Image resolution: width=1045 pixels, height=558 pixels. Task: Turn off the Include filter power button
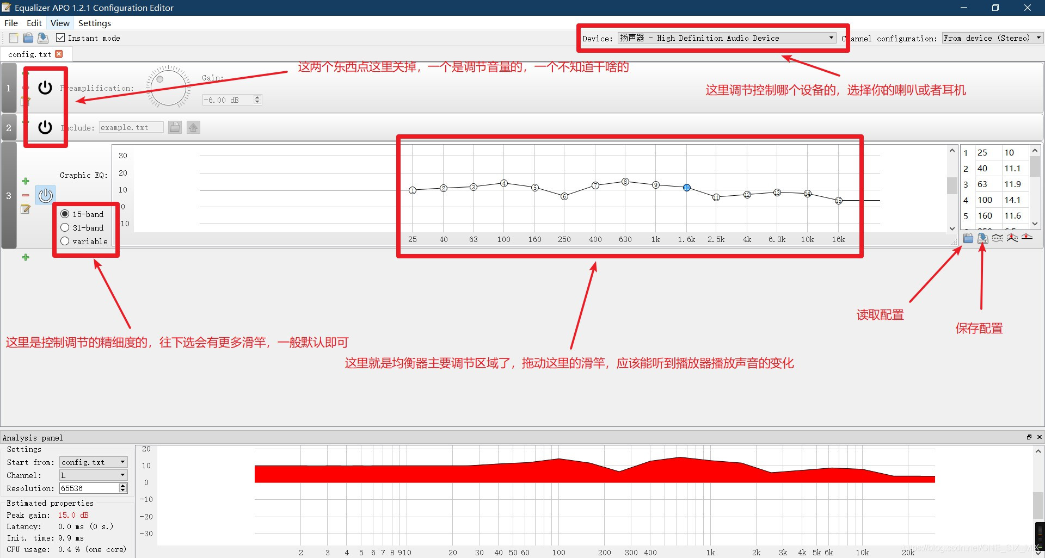(45, 127)
